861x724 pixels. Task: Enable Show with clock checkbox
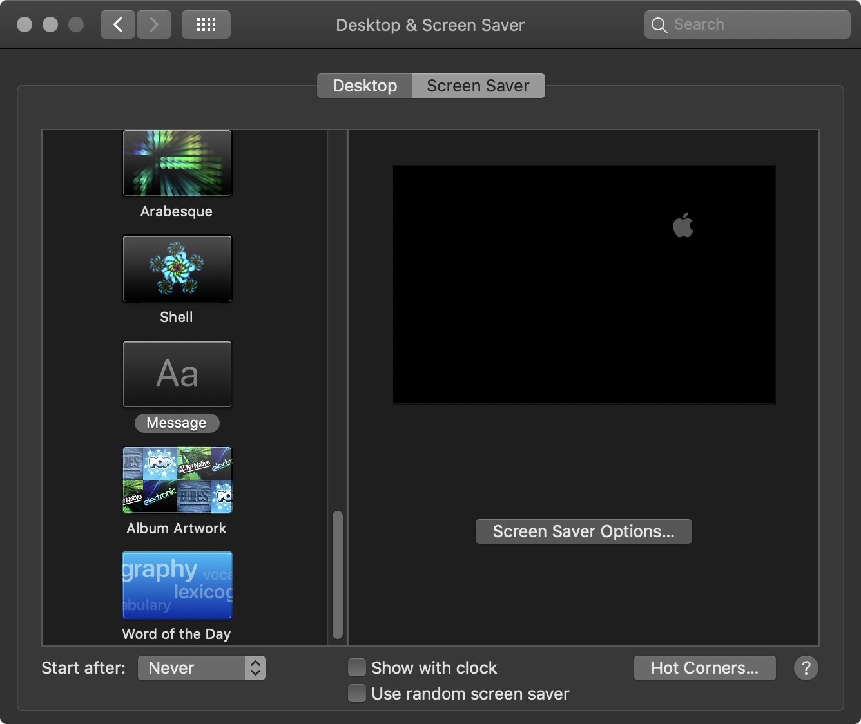point(357,667)
